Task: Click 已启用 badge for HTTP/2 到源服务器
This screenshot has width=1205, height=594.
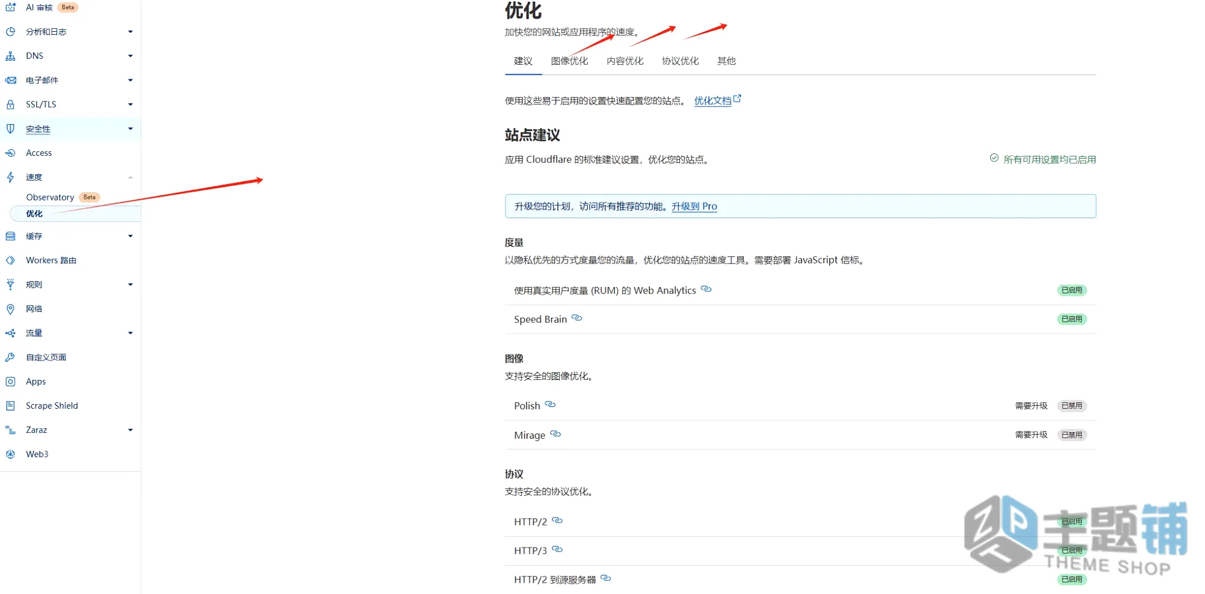Action: pyautogui.click(x=1071, y=580)
